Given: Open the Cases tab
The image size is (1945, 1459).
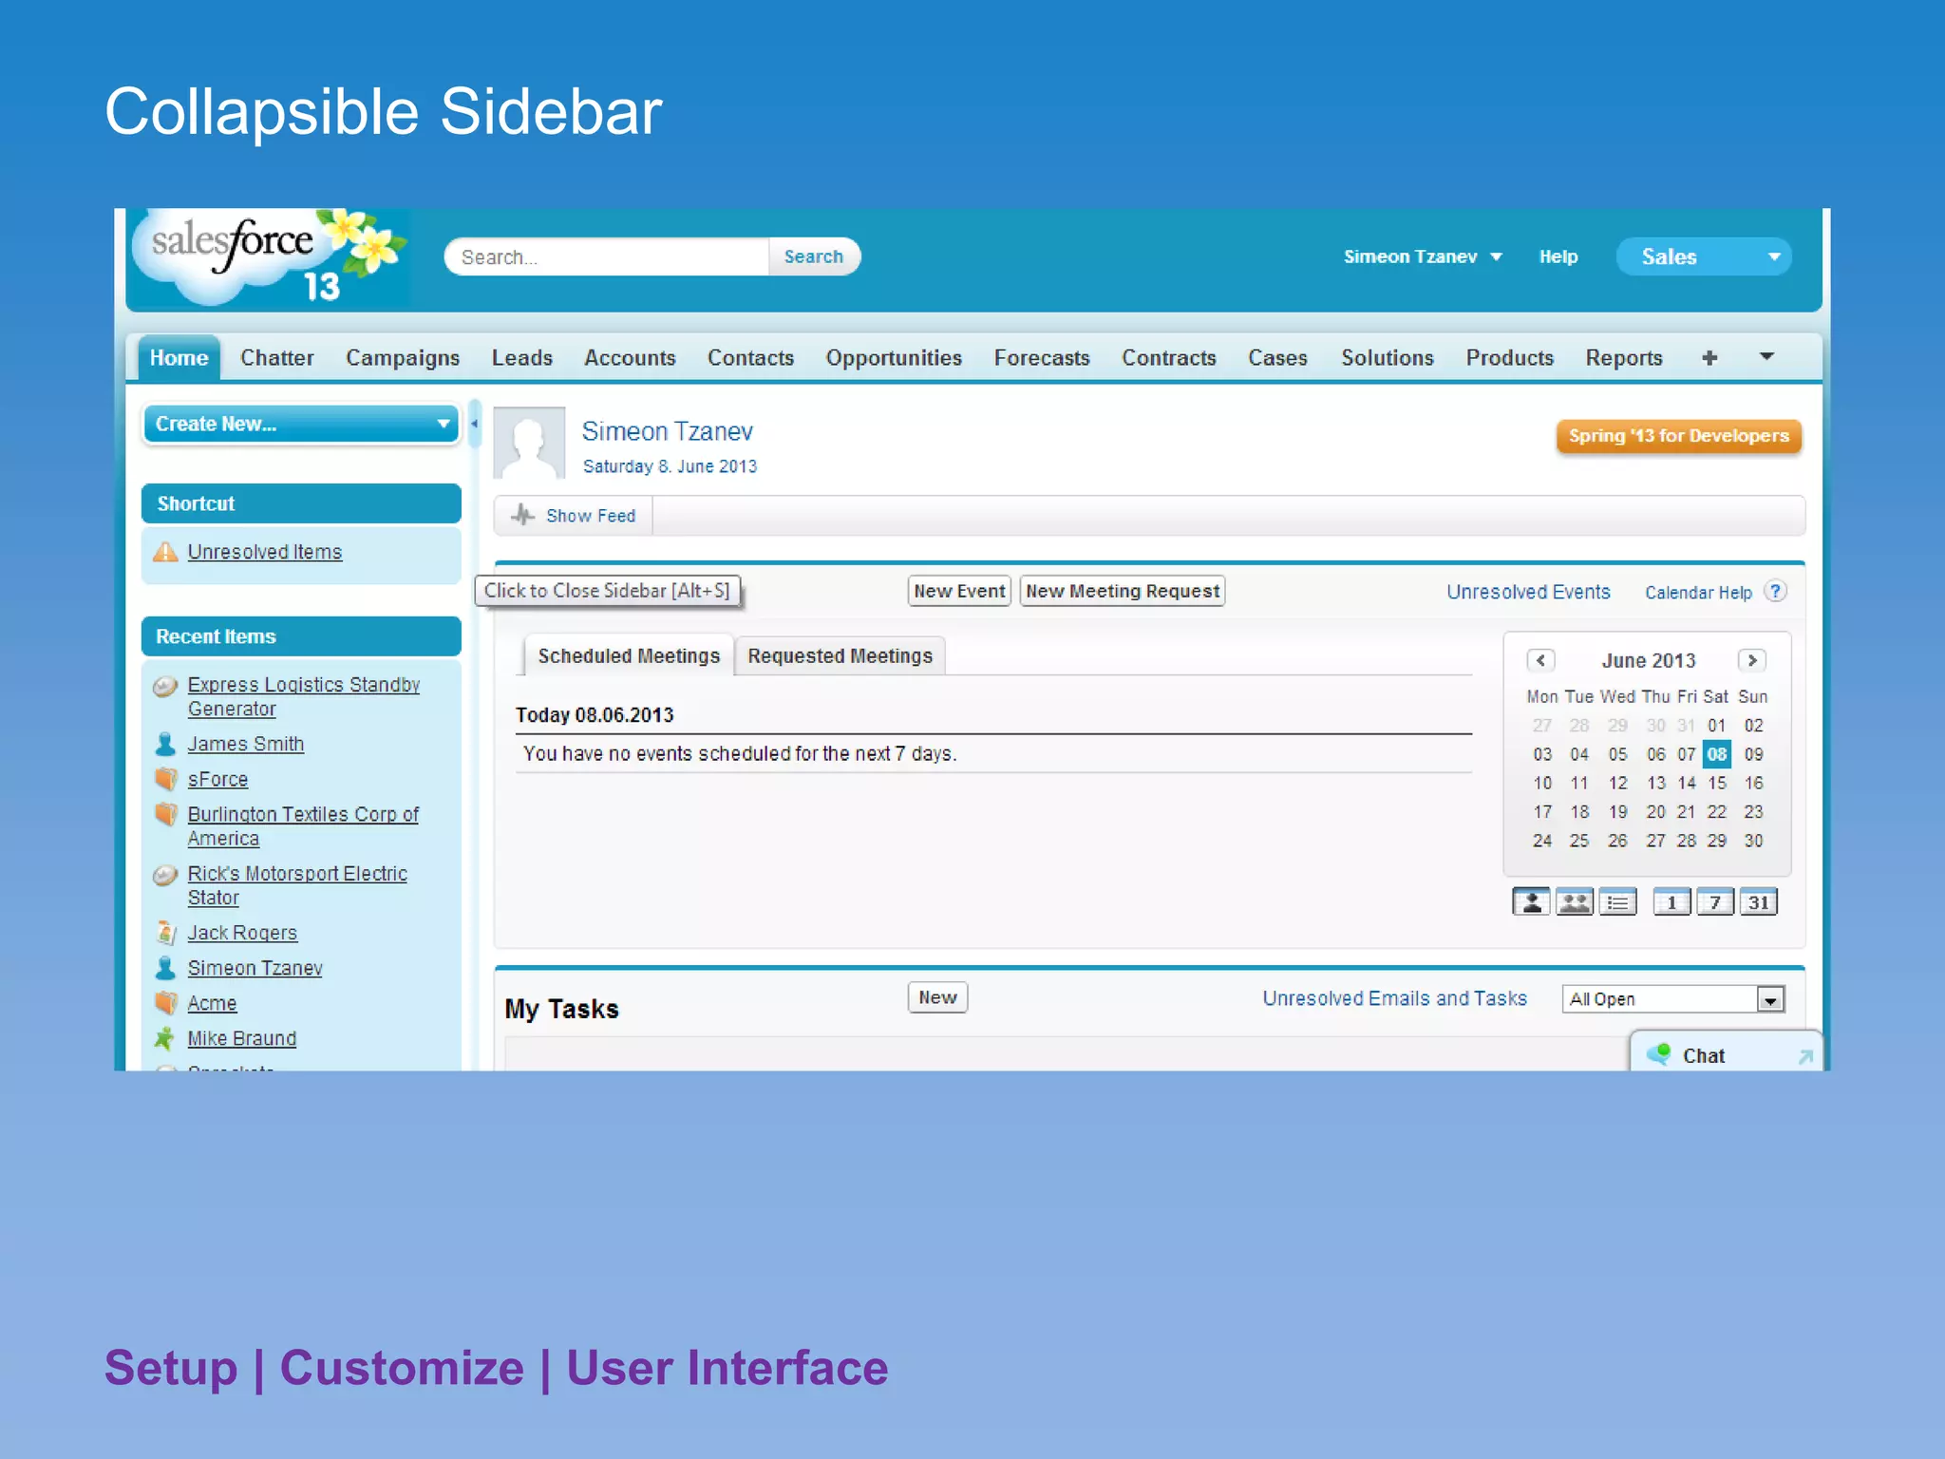Looking at the screenshot, I should pos(1277,358).
